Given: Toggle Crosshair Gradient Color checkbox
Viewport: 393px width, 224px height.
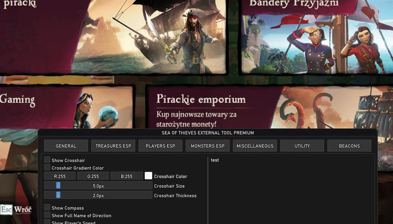Looking at the screenshot, I should pos(47,167).
